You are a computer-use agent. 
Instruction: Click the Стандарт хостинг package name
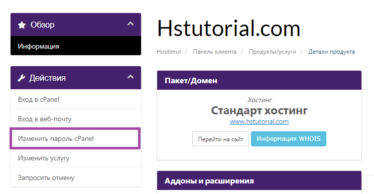[x=259, y=110]
